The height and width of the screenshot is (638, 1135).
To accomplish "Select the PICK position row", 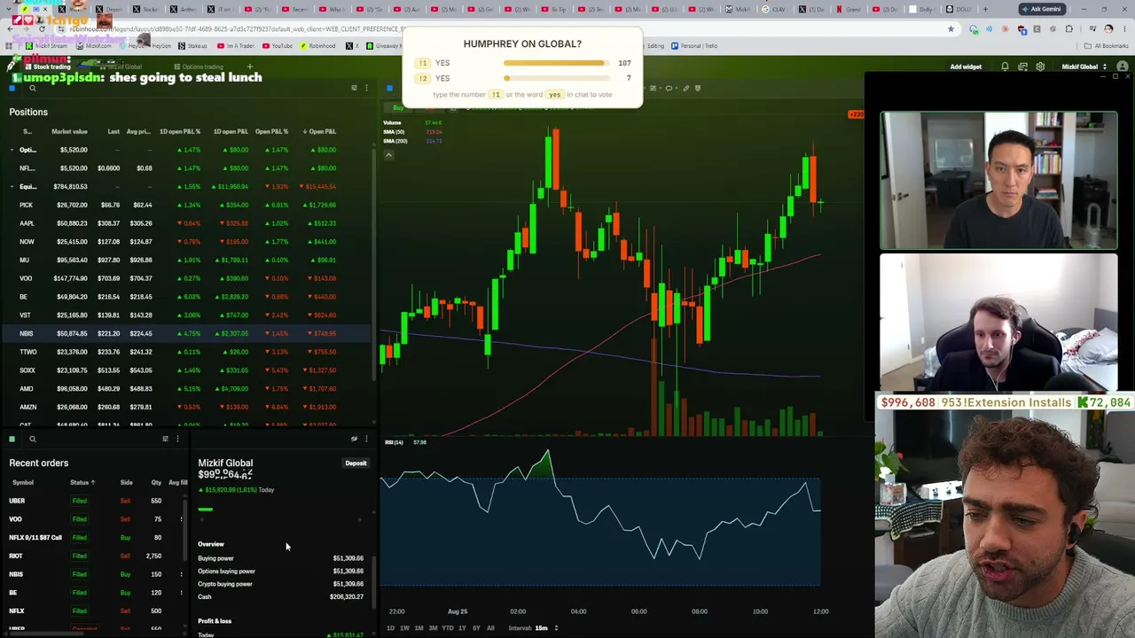I will tap(186, 205).
